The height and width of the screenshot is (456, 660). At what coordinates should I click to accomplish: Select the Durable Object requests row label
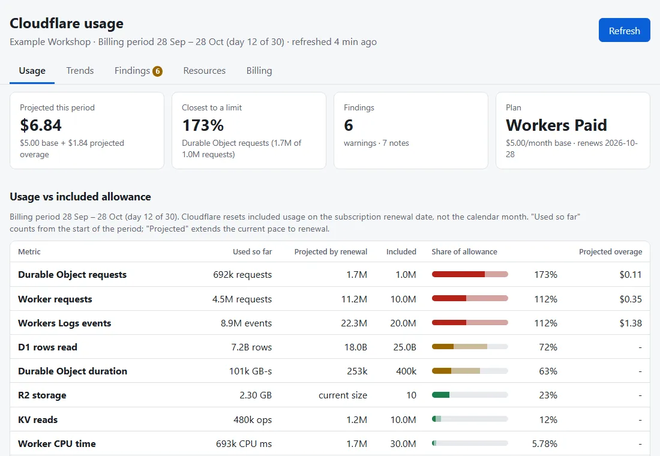pos(73,275)
